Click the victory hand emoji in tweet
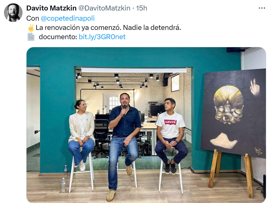Viewport: 269px width, 203px height. coord(31,28)
